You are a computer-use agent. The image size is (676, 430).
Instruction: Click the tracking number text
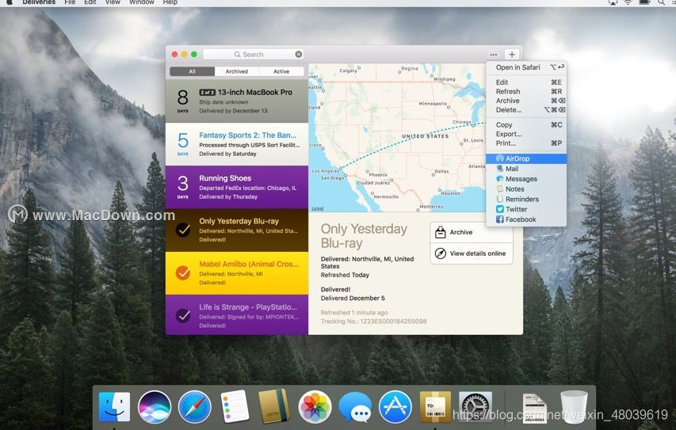[373, 322]
